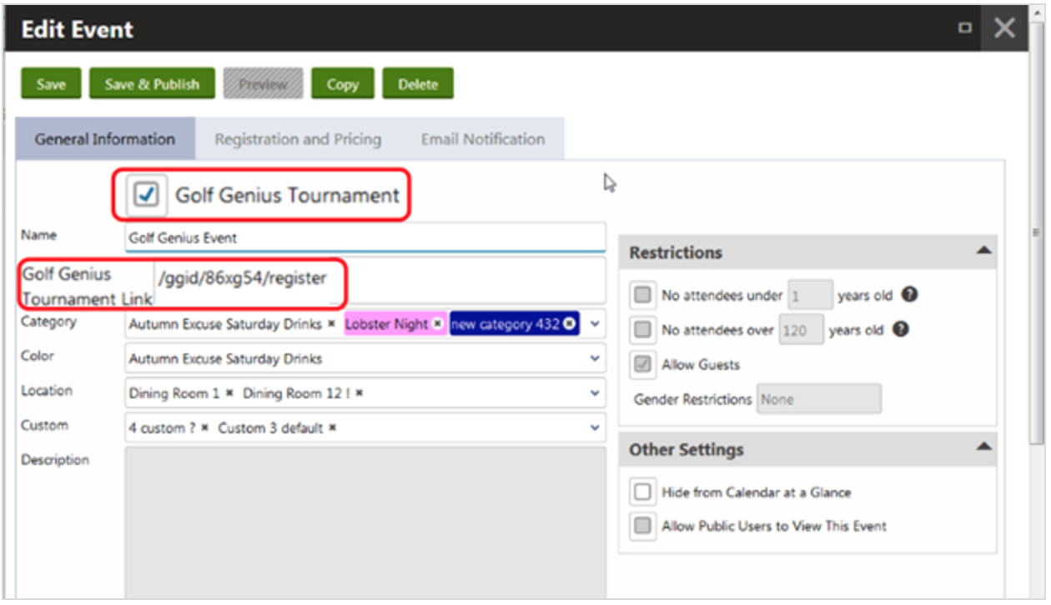Toggle Golf Genius Tournament checkbox

pyautogui.click(x=147, y=195)
